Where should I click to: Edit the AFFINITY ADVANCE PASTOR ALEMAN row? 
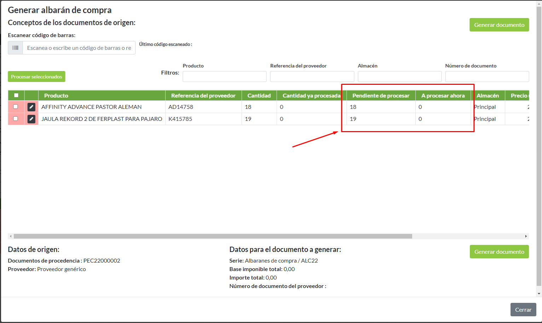[x=31, y=107]
